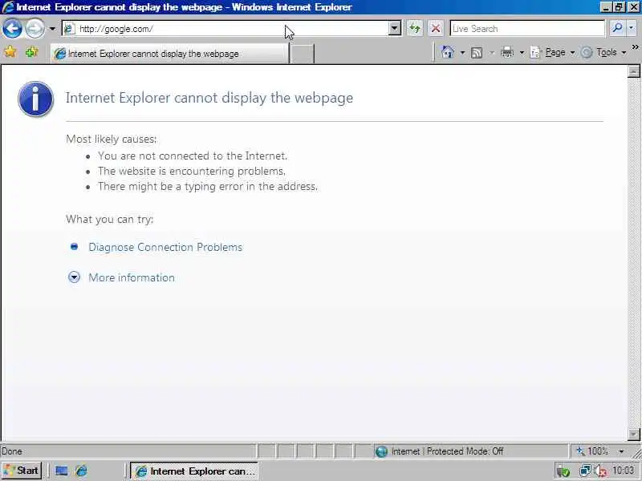Click the 'What you can try:' text
This screenshot has width=642, height=481.
pyautogui.click(x=110, y=219)
